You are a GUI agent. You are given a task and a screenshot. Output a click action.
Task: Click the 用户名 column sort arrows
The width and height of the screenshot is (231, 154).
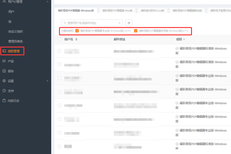77,39
